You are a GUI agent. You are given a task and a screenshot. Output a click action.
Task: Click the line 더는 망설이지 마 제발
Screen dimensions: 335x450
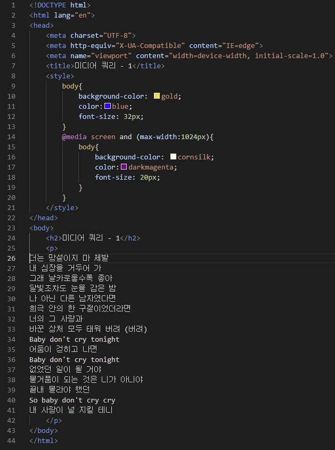69,258
